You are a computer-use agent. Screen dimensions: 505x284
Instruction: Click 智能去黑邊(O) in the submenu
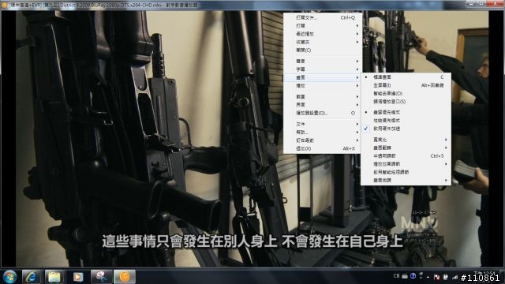coord(406,93)
